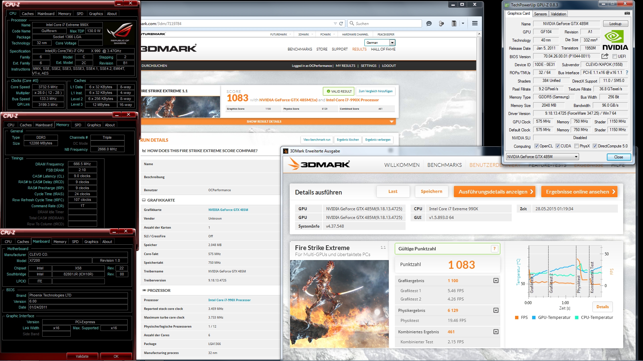Click the MY RESULTS link
Image resolution: width=643 pixels, height=361 pixels.
click(345, 66)
